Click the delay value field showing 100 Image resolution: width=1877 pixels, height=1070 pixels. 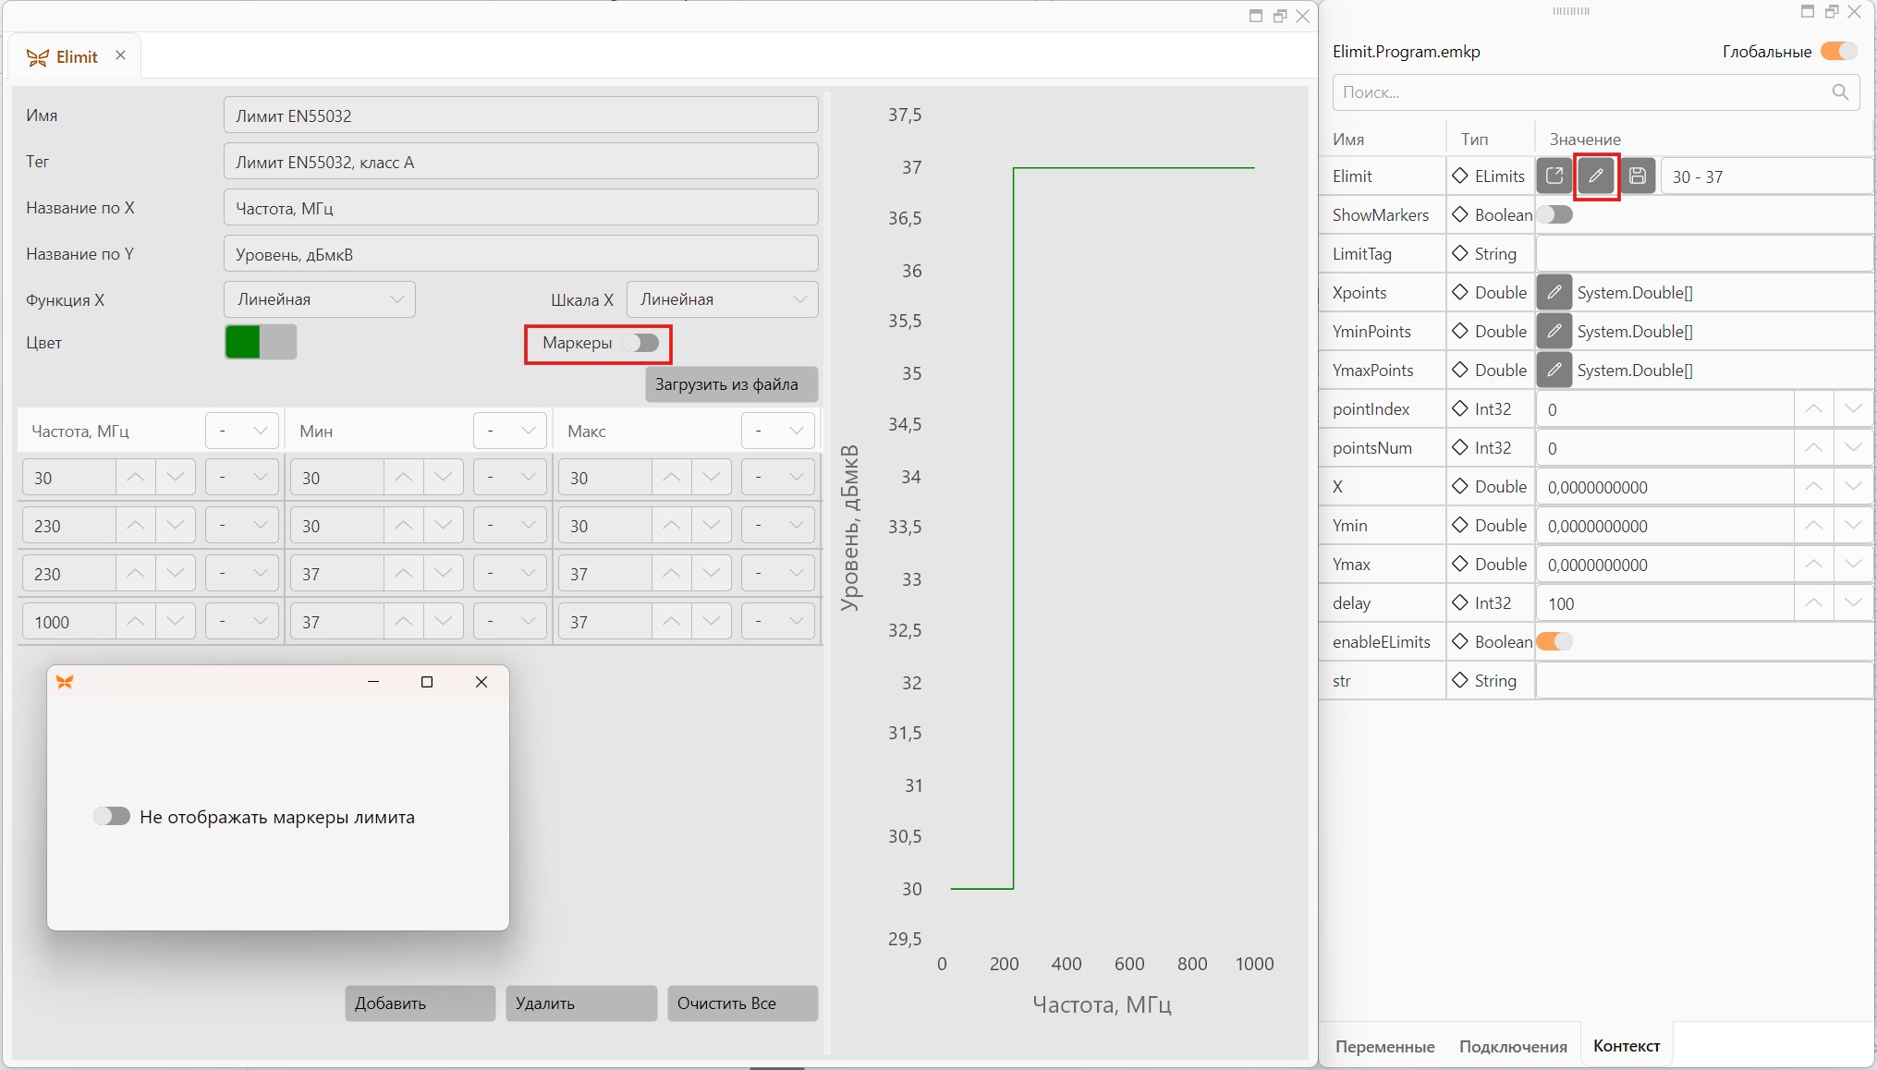coord(1665,602)
